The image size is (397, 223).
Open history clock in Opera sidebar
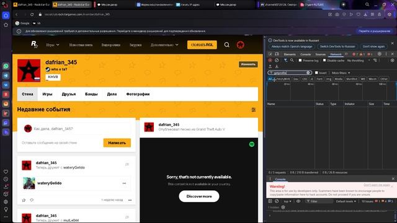[x=6, y=179]
